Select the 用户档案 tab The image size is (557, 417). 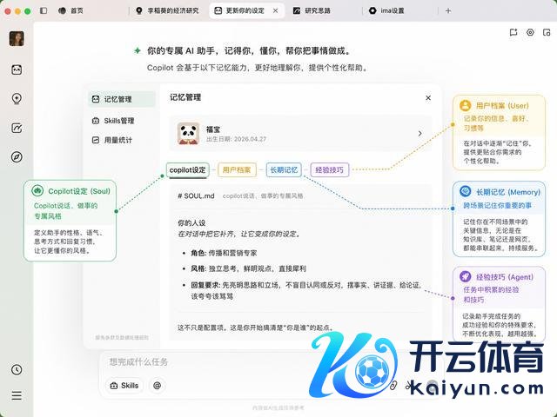coord(237,170)
